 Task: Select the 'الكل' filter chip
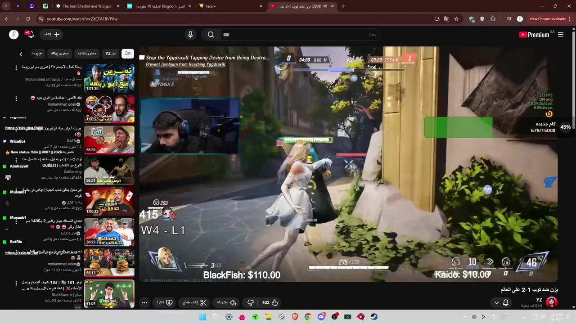coord(128,54)
